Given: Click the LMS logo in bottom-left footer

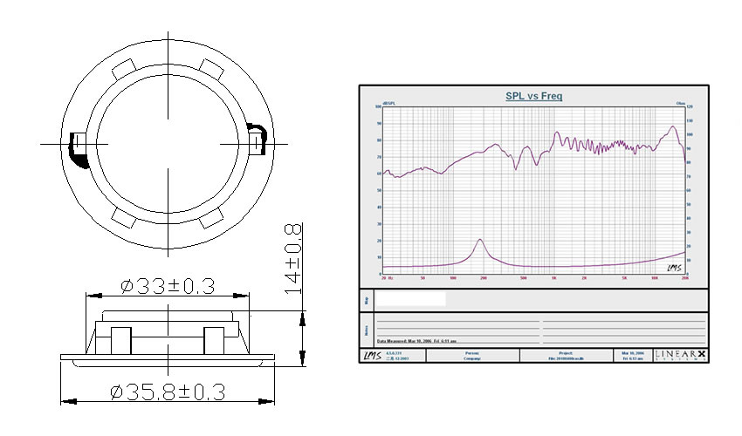Looking at the screenshot, I should pyautogui.click(x=369, y=356).
